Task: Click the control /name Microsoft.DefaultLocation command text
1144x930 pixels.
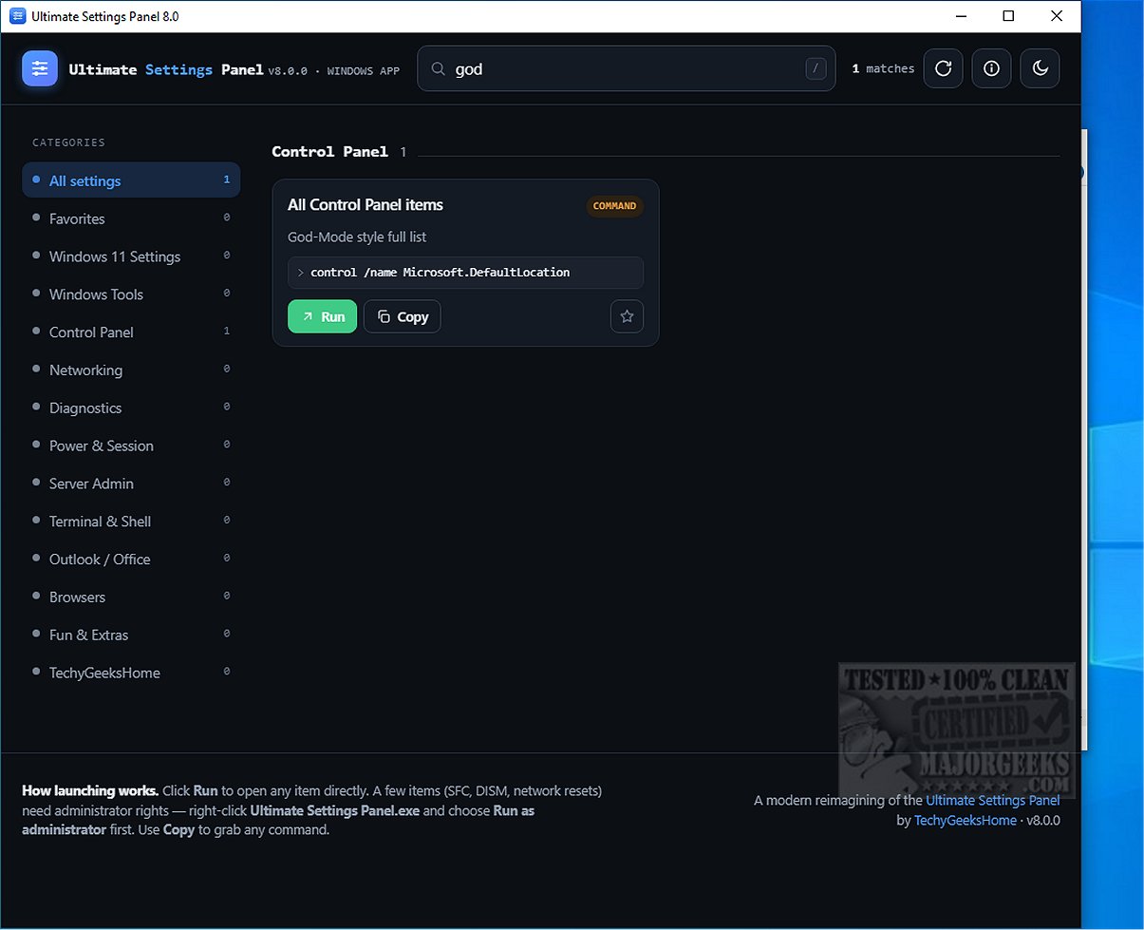Action: (440, 273)
